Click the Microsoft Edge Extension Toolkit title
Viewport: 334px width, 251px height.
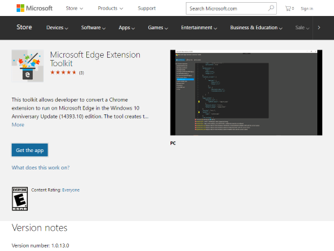pos(95,59)
